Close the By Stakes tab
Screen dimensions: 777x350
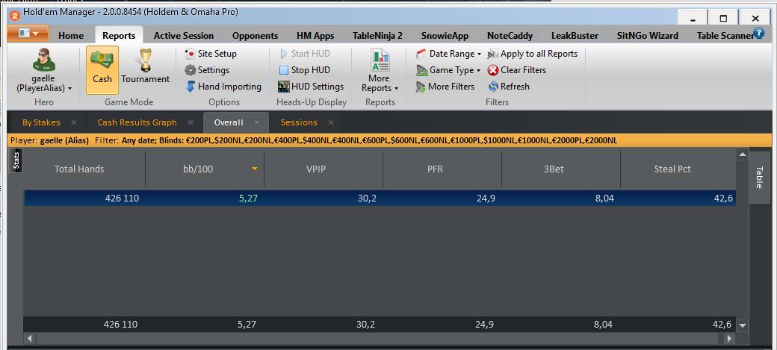click(x=74, y=122)
